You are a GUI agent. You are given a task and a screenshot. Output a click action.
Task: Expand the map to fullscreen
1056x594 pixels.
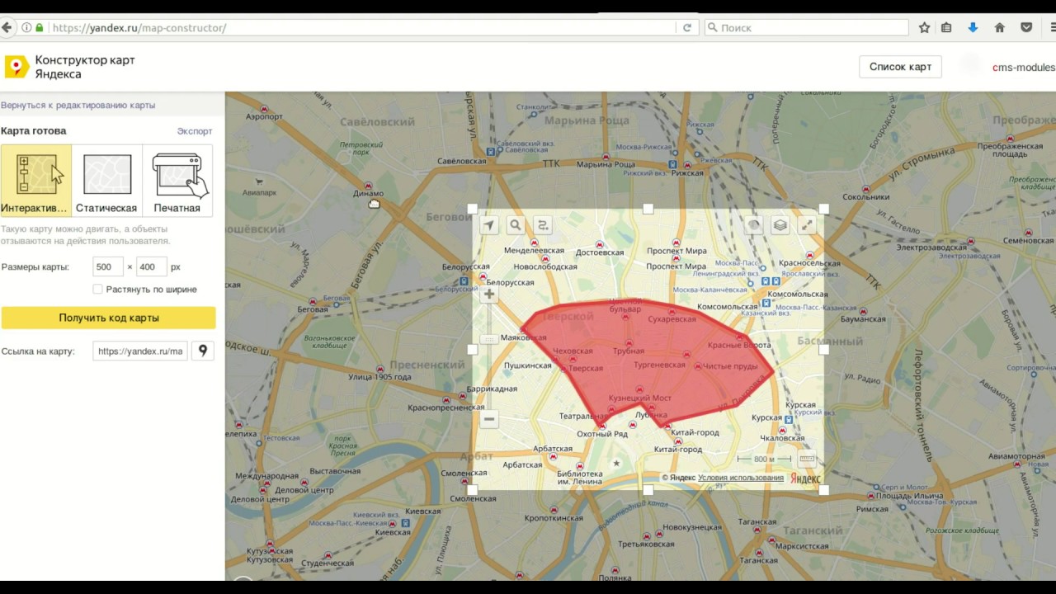[806, 225]
